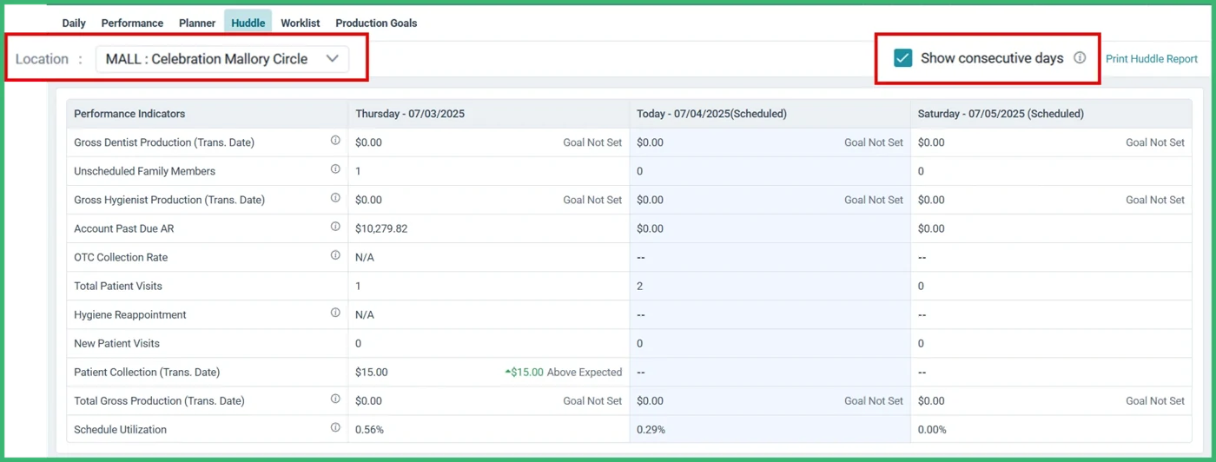Click Thursday's N/A Hygiene Reappointment value
1216x462 pixels.
[x=365, y=314]
